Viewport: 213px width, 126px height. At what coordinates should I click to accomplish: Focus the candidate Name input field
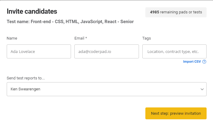pyautogui.click(x=39, y=51)
